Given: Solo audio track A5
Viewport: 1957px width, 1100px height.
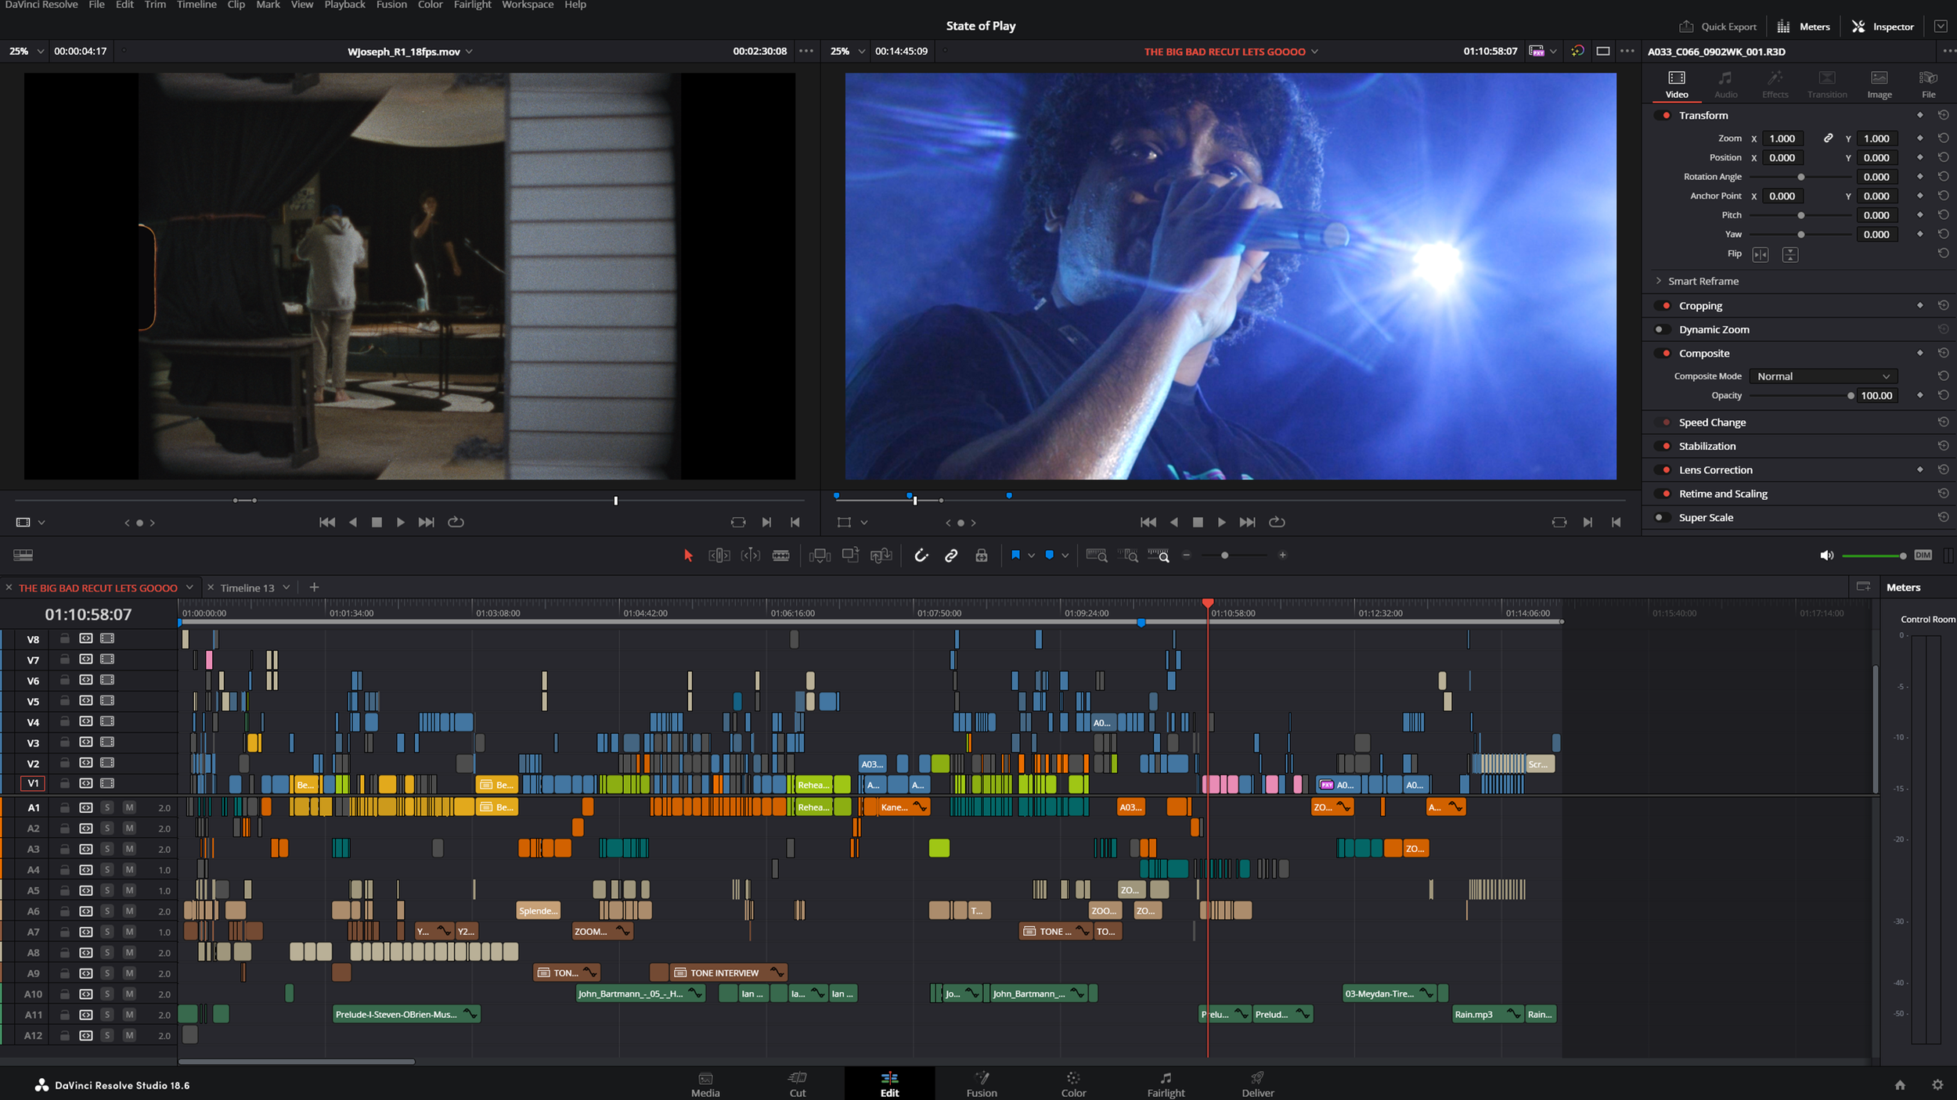Looking at the screenshot, I should (107, 890).
